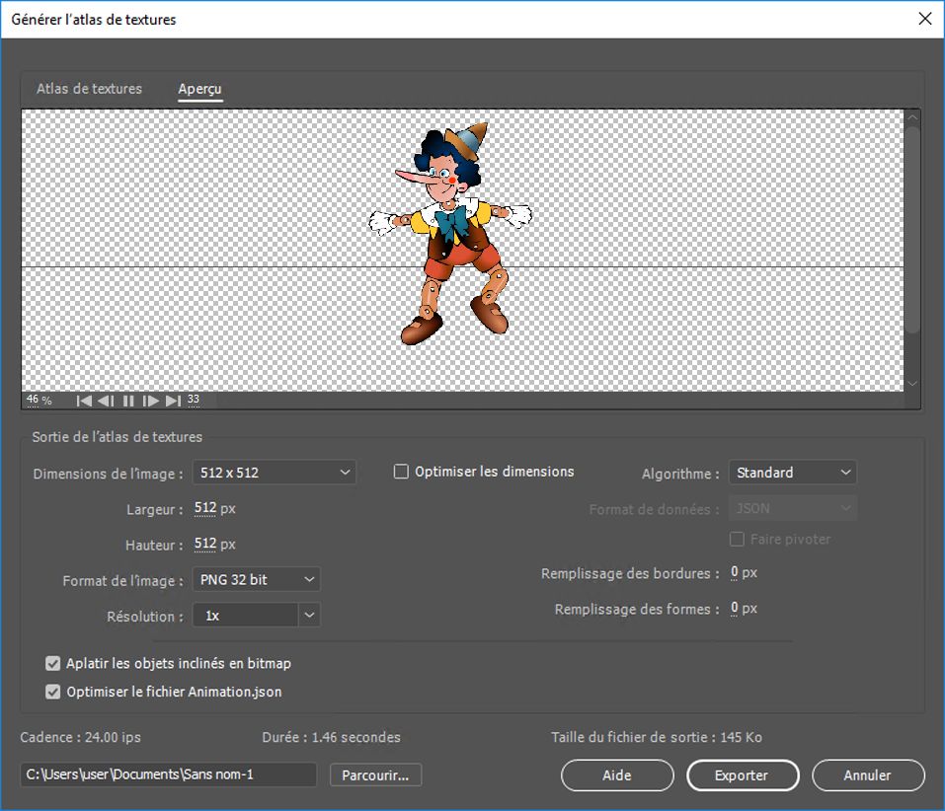Open the Résolution 1x dropdown arrow
Image resolution: width=945 pixels, height=811 pixels.
[309, 616]
